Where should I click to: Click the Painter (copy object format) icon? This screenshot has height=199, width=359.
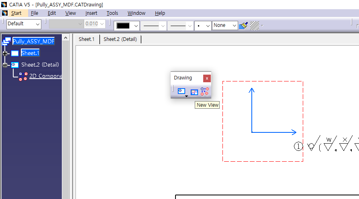click(243, 25)
